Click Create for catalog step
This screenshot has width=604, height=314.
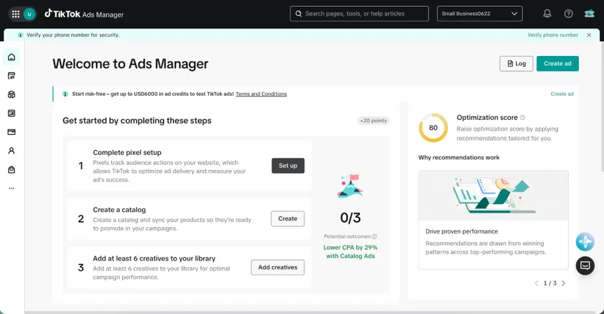(287, 219)
